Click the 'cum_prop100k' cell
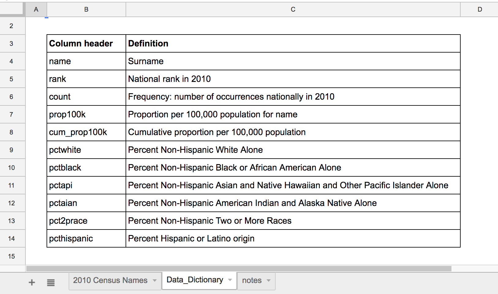The height and width of the screenshot is (294, 498). [x=86, y=132]
